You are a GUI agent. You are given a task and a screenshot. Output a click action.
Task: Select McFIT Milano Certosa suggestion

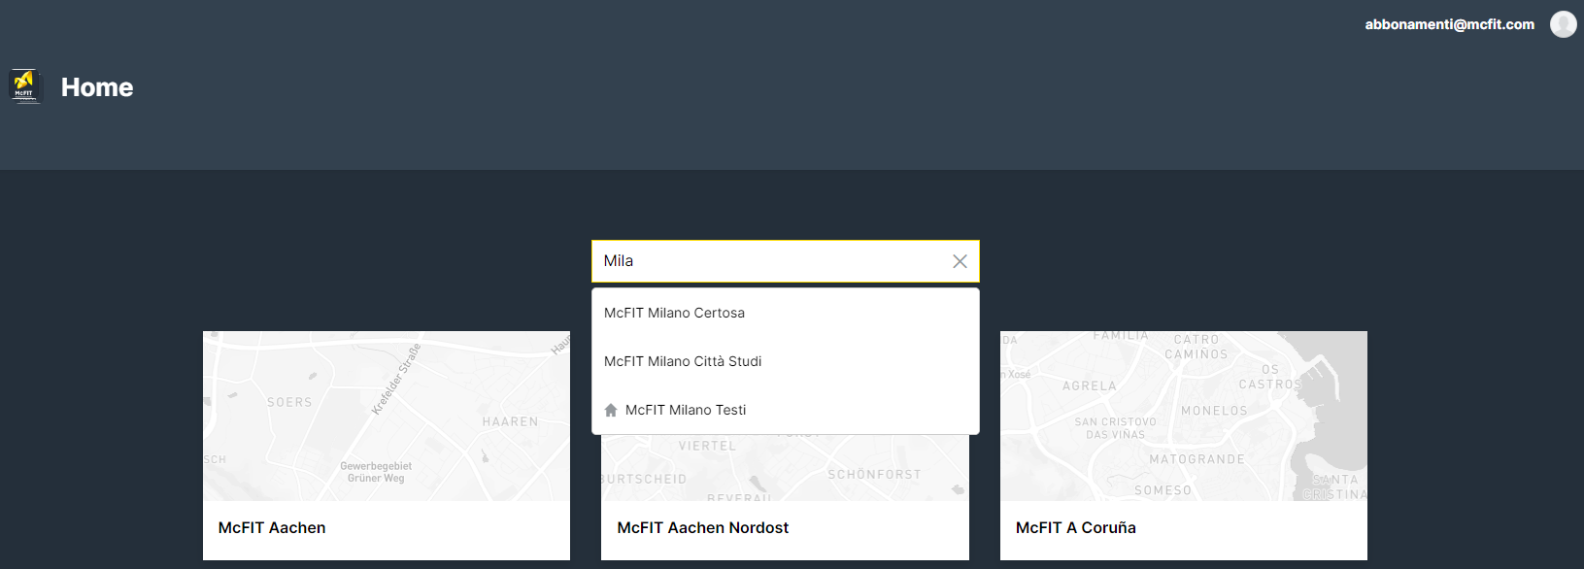[785, 313]
